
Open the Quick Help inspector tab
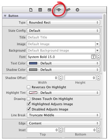[40, 10]
